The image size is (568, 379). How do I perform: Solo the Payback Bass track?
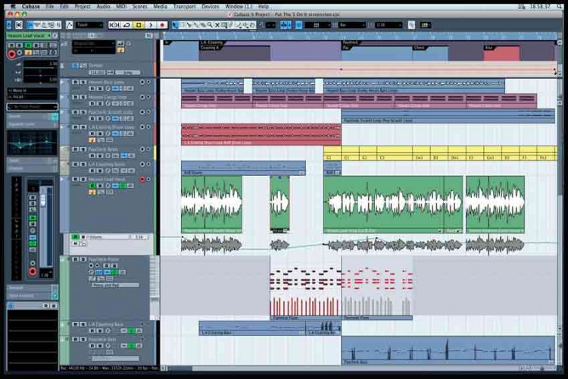coord(83,340)
